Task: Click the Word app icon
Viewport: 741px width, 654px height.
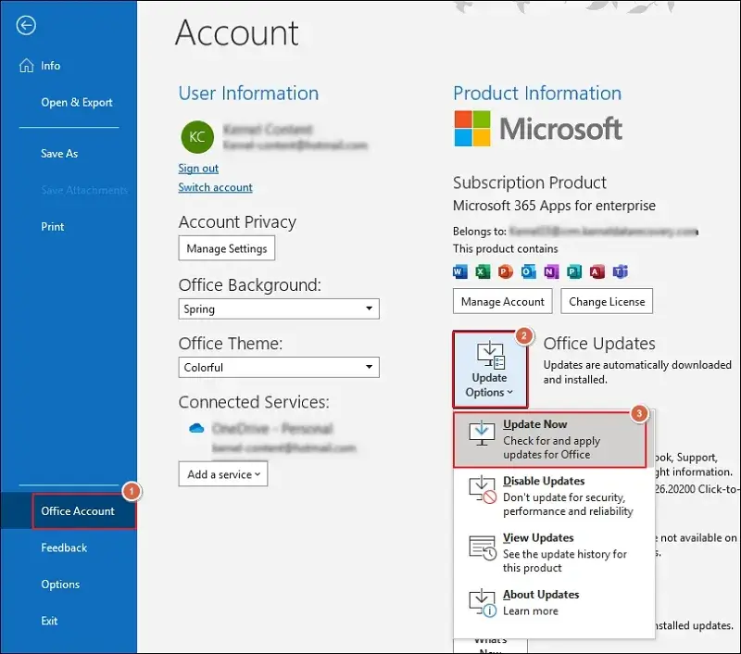Action: tap(460, 271)
